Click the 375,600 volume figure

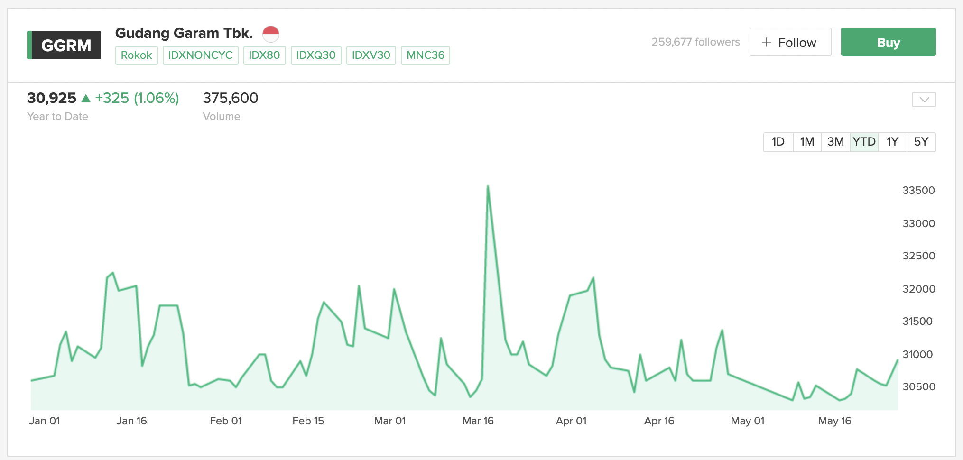(x=231, y=98)
